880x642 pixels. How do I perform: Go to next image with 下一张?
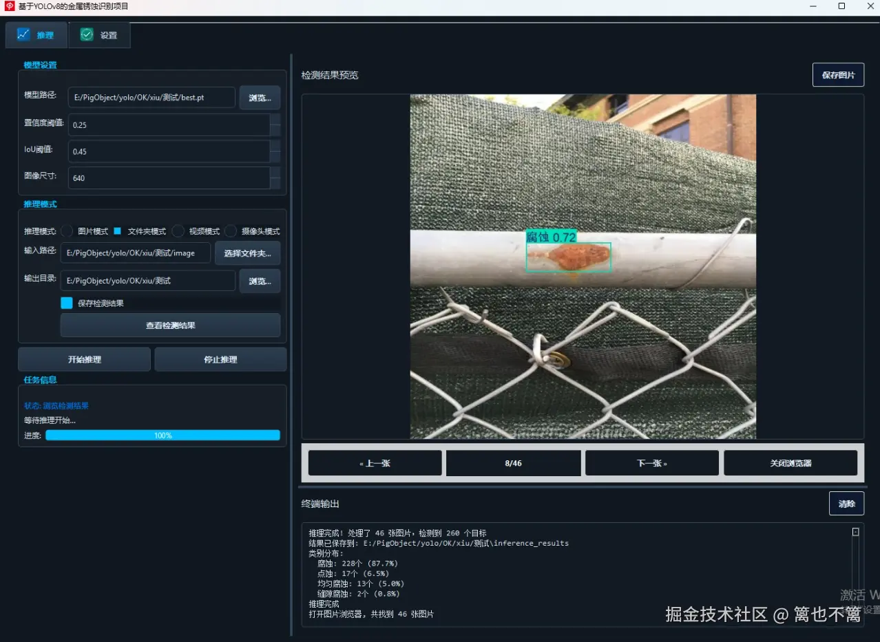(x=651, y=463)
